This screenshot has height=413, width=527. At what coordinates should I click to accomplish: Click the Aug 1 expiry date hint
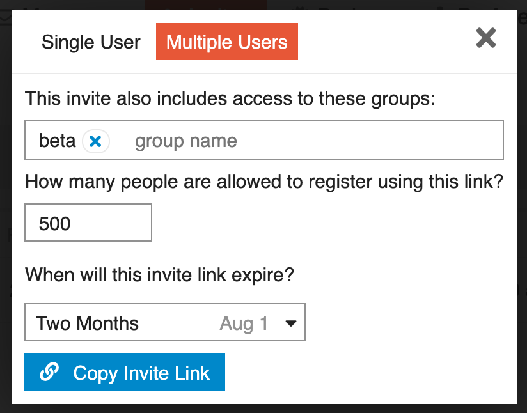pyautogui.click(x=244, y=323)
